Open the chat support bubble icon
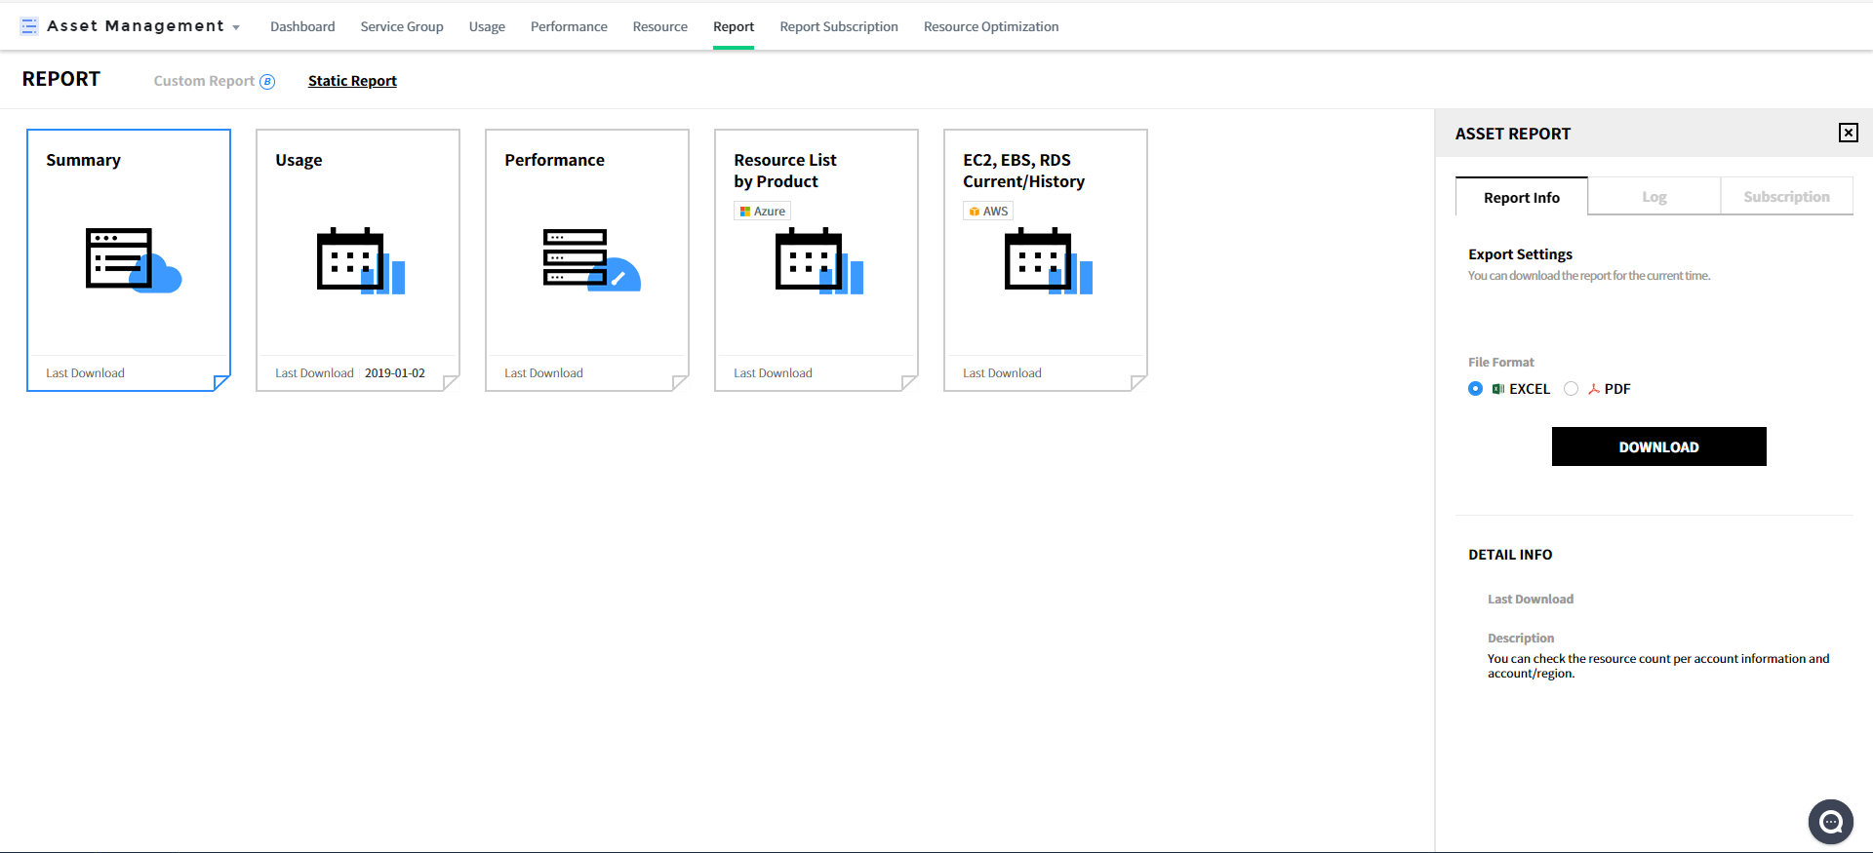This screenshot has width=1873, height=853. (x=1830, y=822)
